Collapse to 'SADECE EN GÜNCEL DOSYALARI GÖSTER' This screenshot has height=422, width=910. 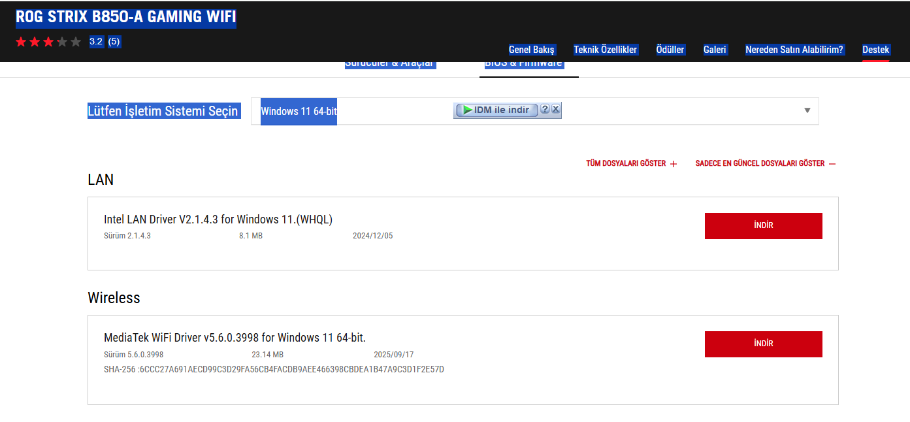[x=766, y=163]
